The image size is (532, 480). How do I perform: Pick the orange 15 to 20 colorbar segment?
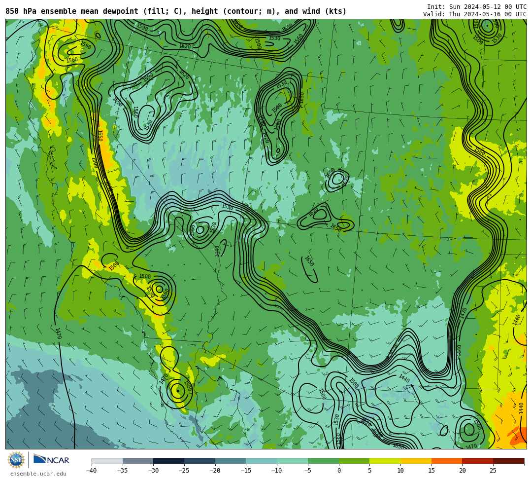pyautogui.click(x=447, y=461)
